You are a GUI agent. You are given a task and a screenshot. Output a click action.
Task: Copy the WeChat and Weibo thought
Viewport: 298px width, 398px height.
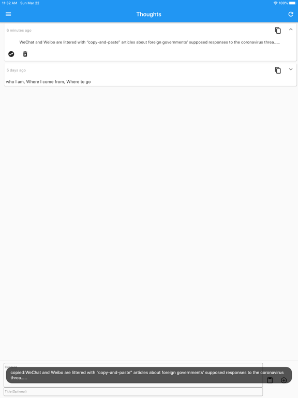[x=278, y=31]
